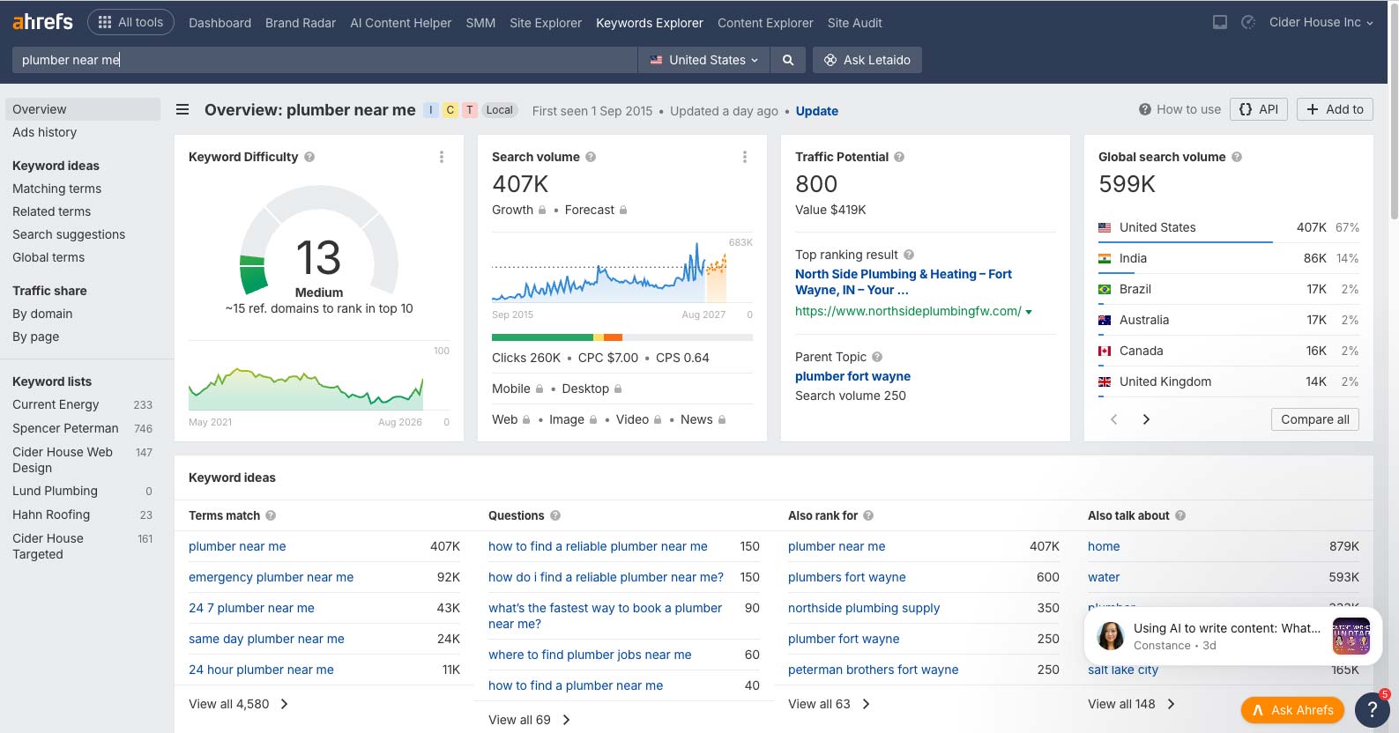Viewport: 1399px width, 733px height.
Task: Click the Add to button
Action: [1335, 109]
